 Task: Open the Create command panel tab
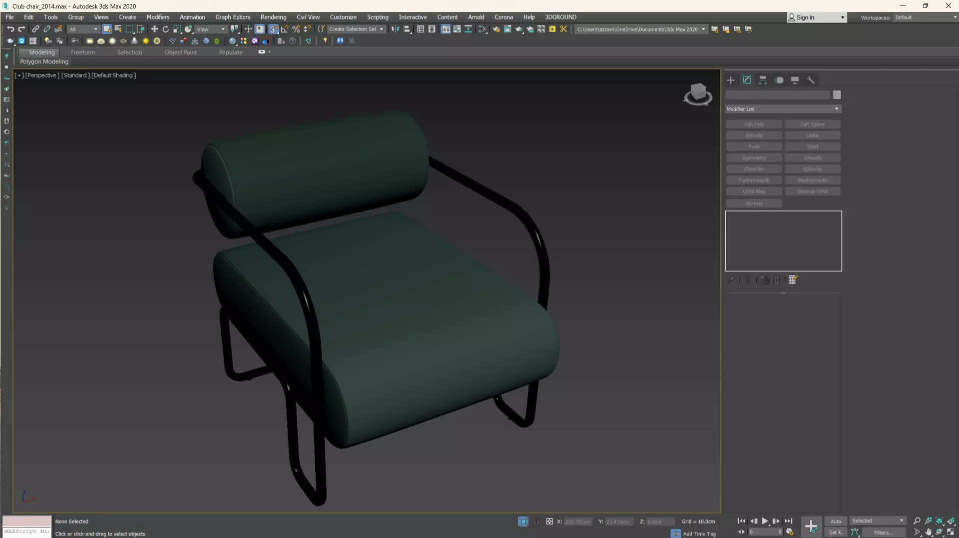[x=731, y=80]
